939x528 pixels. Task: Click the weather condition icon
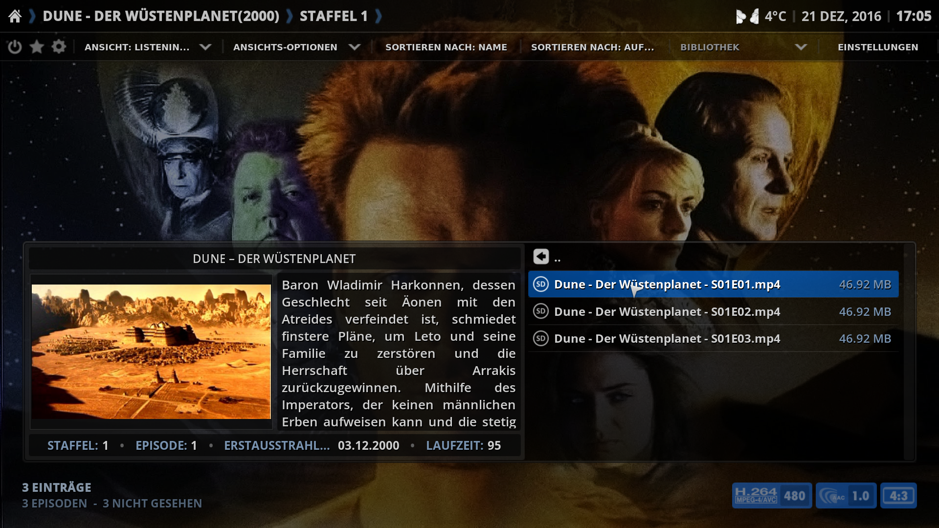pyautogui.click(x=748, y=16)
